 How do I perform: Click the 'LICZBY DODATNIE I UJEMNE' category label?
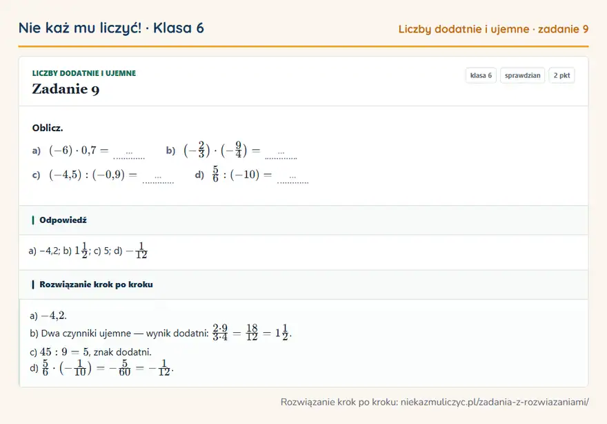[84, 73]
